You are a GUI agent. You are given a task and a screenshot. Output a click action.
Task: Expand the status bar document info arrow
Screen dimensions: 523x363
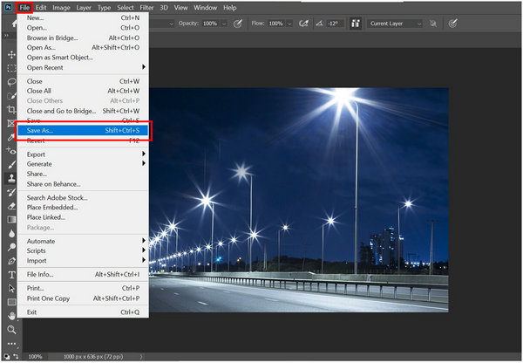141,357
